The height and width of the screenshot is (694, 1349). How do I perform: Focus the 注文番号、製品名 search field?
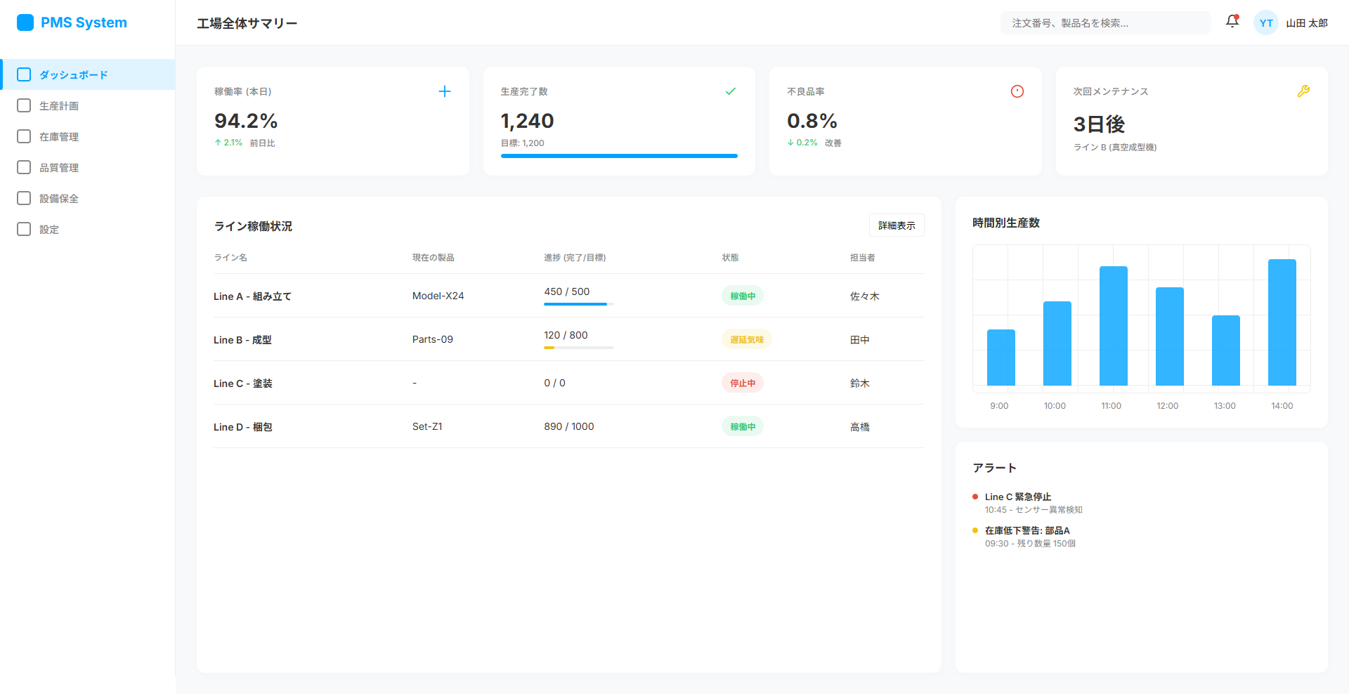click(1104, 23)
